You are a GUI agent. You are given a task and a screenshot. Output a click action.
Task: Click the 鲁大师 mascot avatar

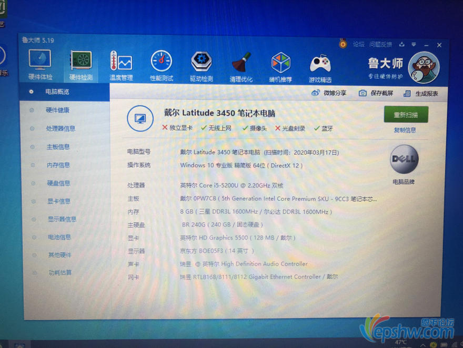[x=424, y=67]
